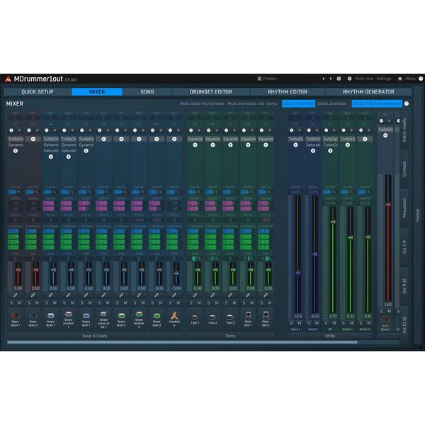Toggle Sends postfader option
This screenshot has height=425, width=425.
(x=332, y=103)
